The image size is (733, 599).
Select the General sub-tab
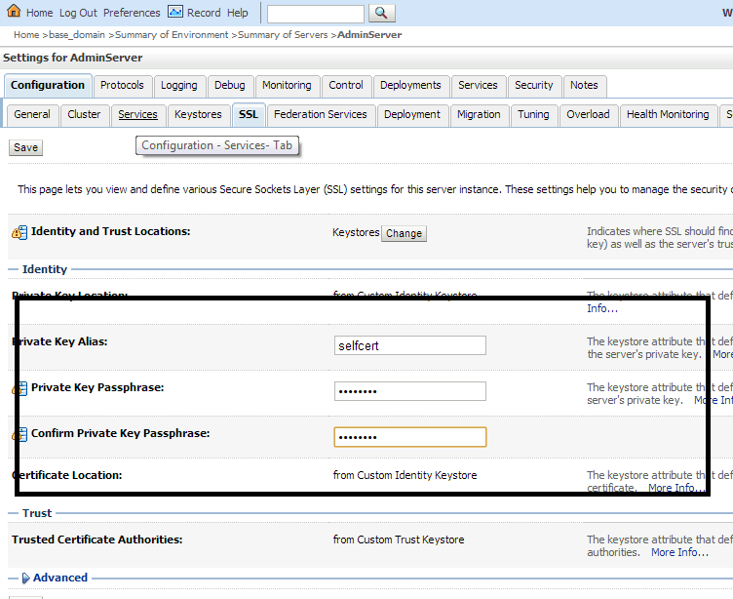32,115
